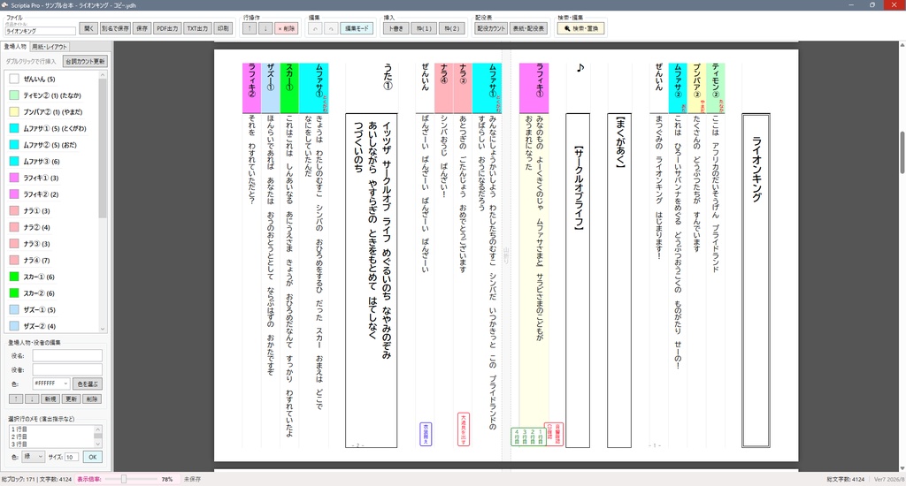Click 新規 to create a new character
Image resolution: width=906 pixels, height=486 pixels.
click(50, 399)
